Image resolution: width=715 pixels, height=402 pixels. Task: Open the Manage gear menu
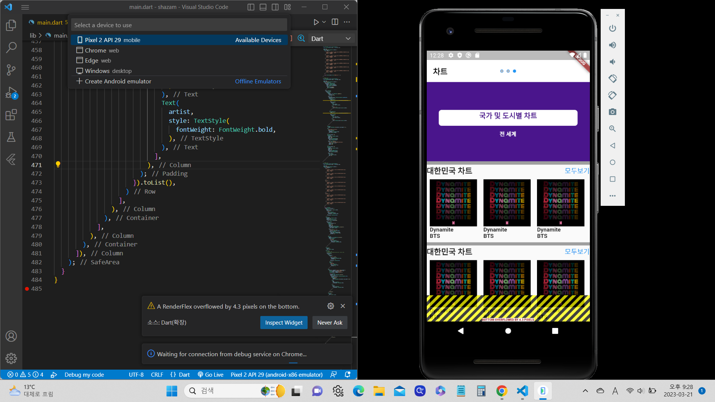[11, 358]
